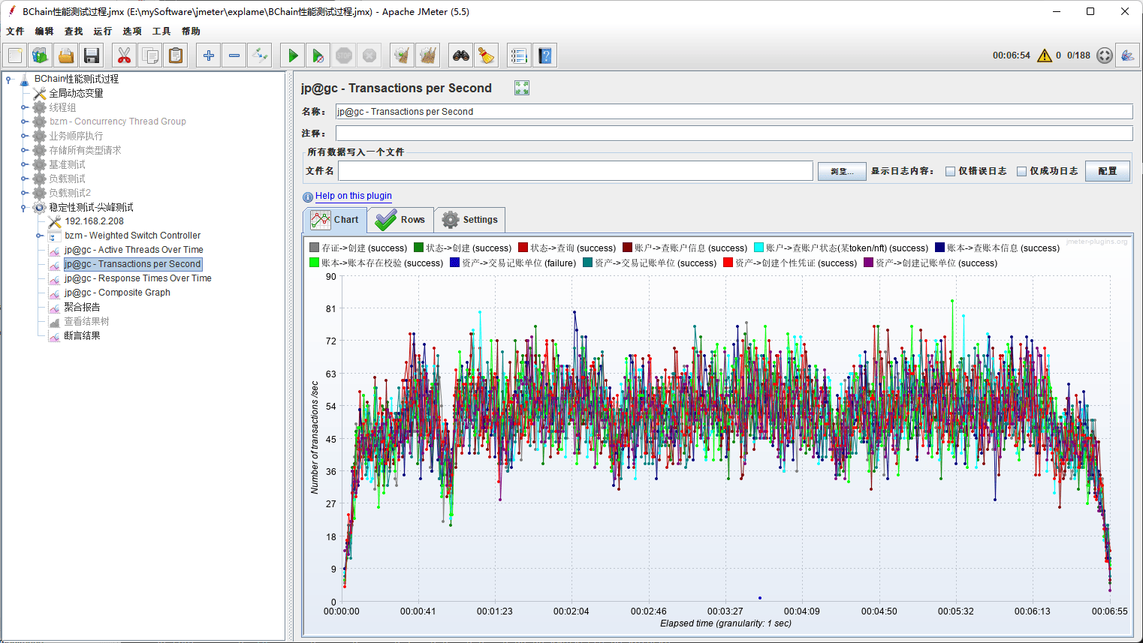Click the warning triangle log viewer icon
Screen dimensions: 1143x643
tap(1044, 56)
